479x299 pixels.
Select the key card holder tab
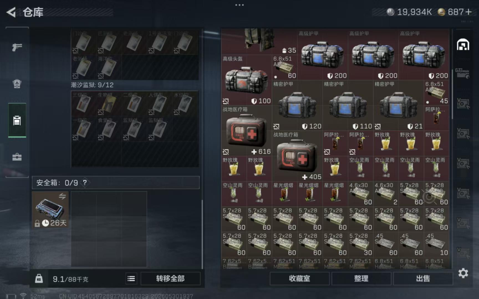(17, 120)
